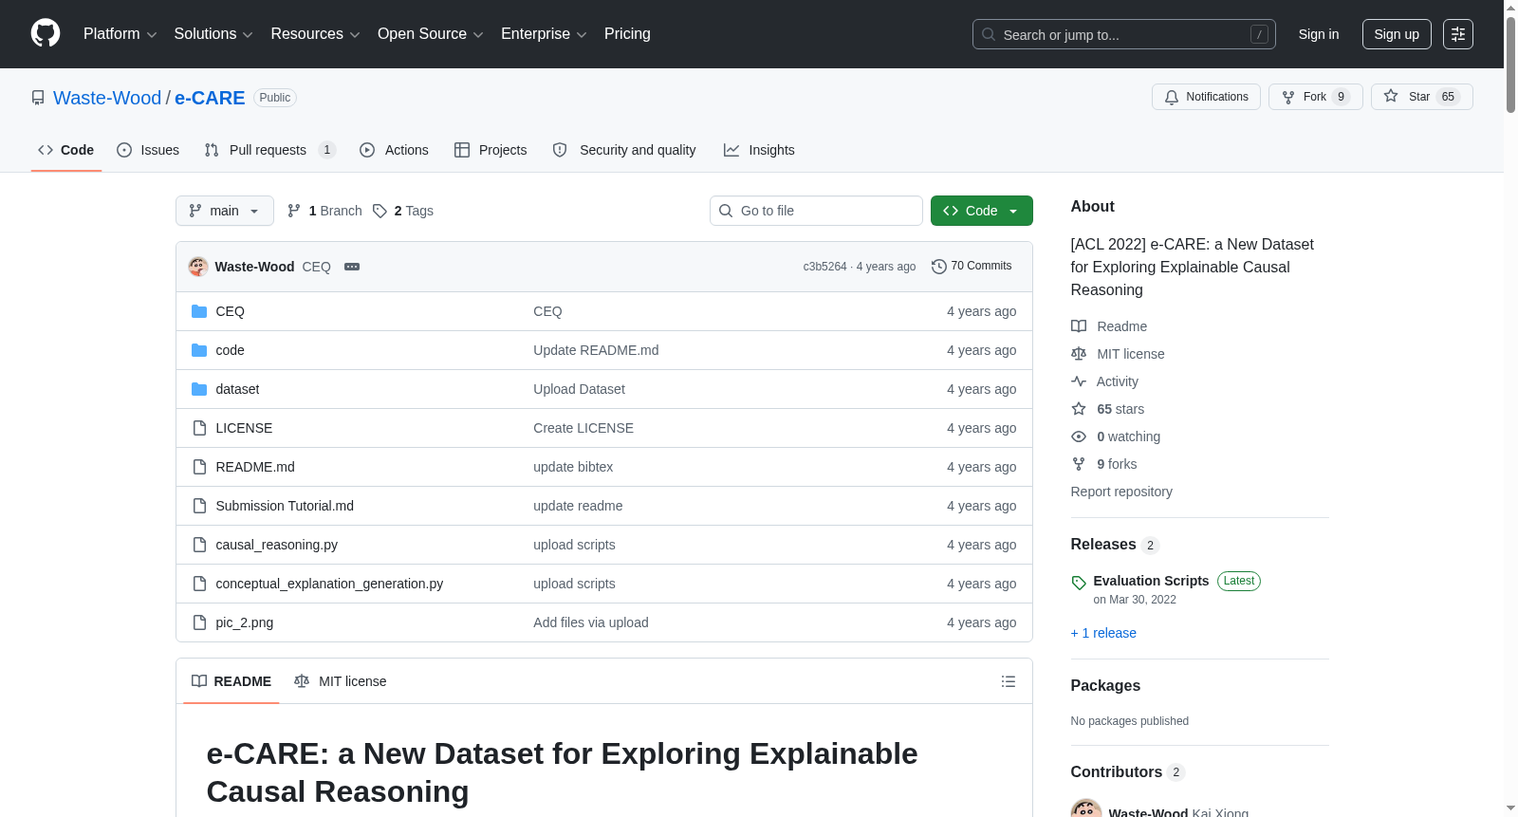Open the 'Upload Dataset' commit message
The height and width of the screenshot is (817, 1518).
click(579, 389)
